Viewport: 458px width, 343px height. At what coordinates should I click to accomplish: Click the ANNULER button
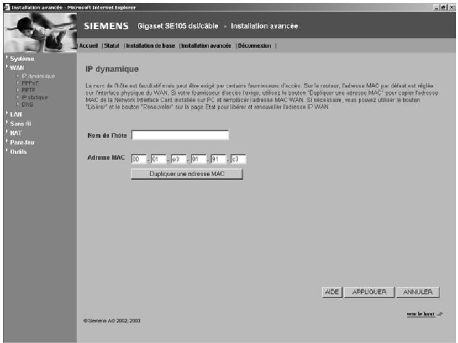click(418, 292)
